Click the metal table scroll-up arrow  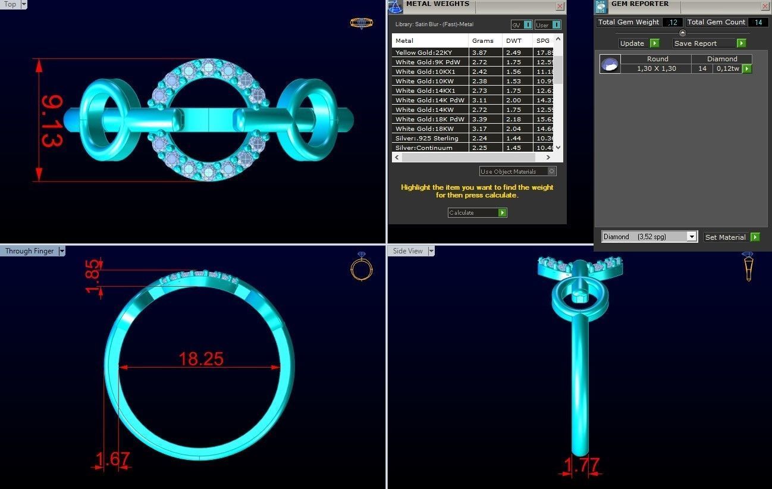(558, 39)
